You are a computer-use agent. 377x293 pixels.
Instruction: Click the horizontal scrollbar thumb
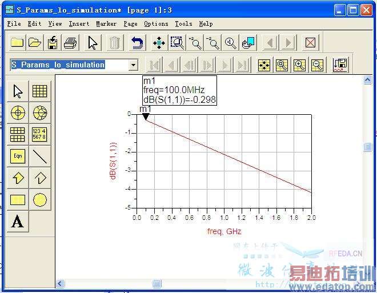point(157,284)
